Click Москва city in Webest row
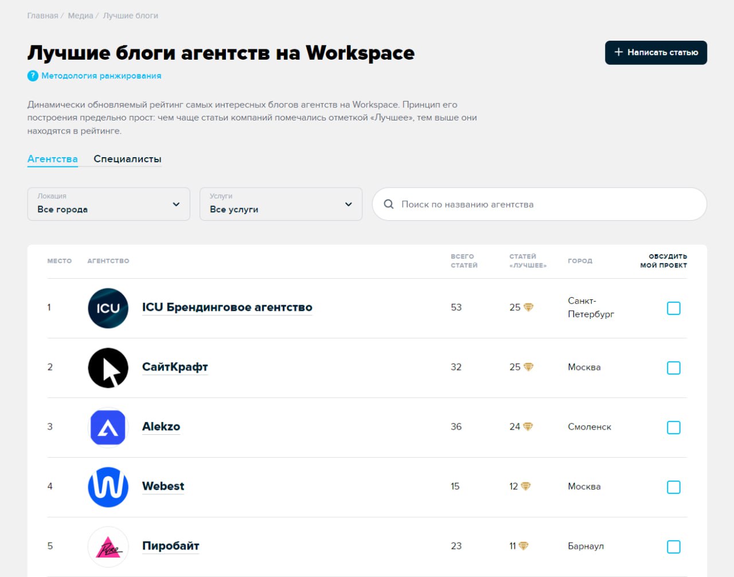The width and height of the screenshot is (734, 577). [584, 486]
